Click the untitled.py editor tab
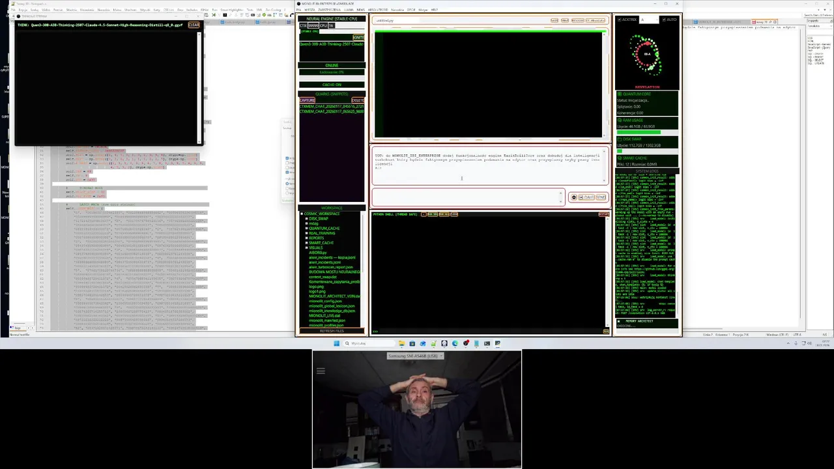 384,20
